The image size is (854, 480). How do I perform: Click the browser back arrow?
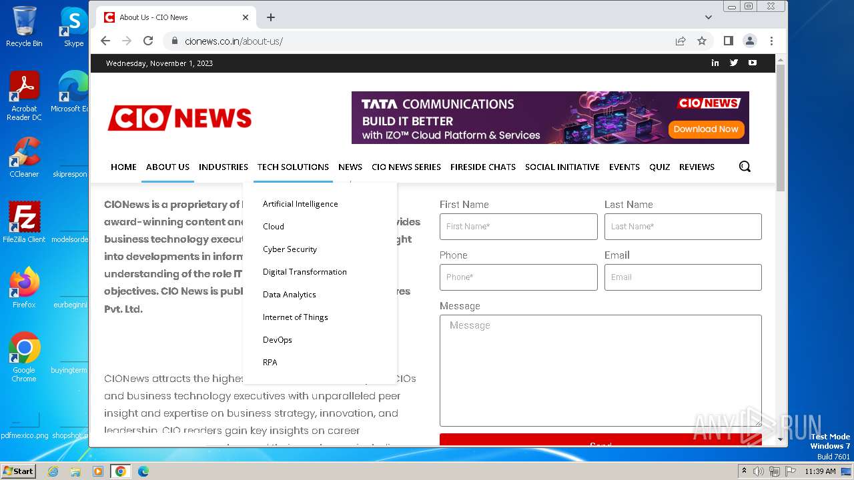tap(105, 41)
